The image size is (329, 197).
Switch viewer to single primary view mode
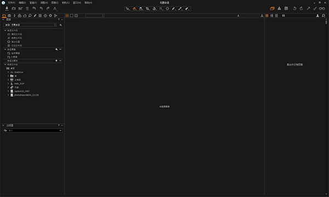tap(71, 16)
